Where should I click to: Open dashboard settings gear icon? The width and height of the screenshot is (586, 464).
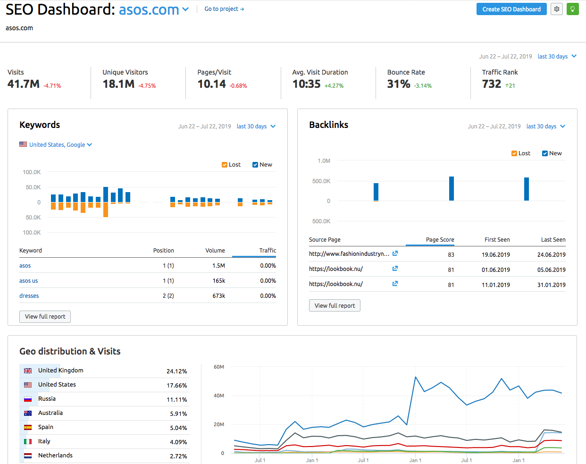pyautogui.click(x=557, y=9)
